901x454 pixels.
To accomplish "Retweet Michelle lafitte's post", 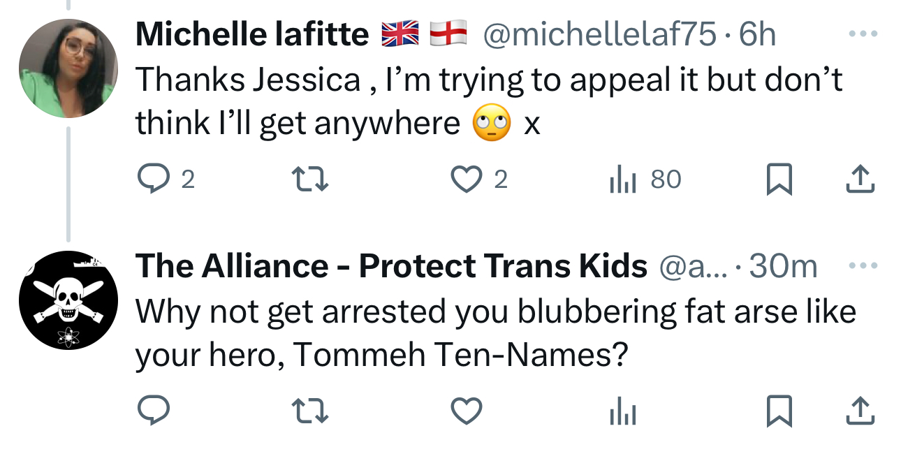I will tap(310, 180).
